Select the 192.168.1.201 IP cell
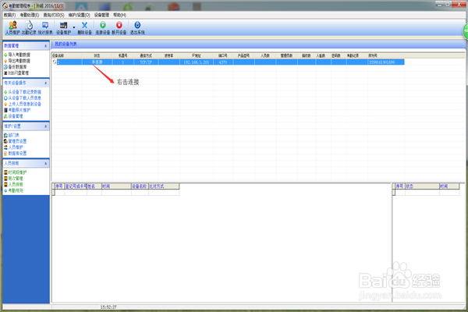The width and height of the screenshot is (468, 312). click(x=196, y=62)
